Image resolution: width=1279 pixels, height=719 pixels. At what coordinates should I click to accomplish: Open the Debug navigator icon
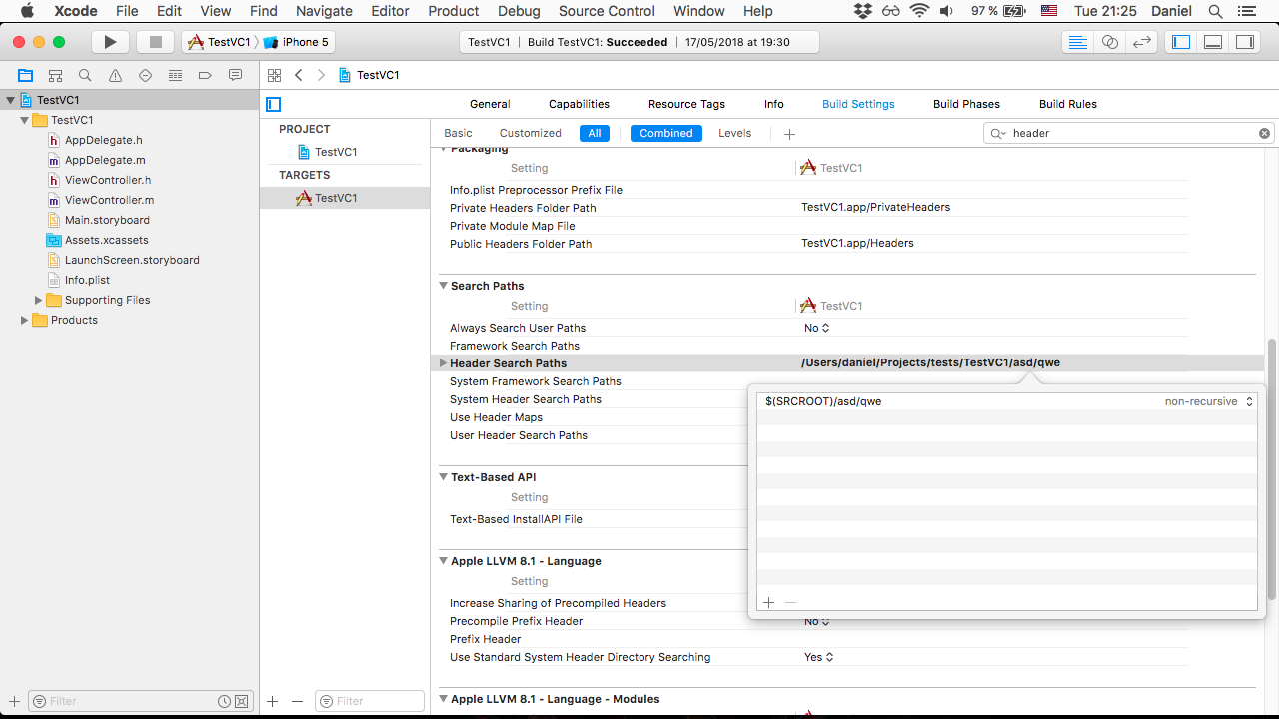(175, 75)
